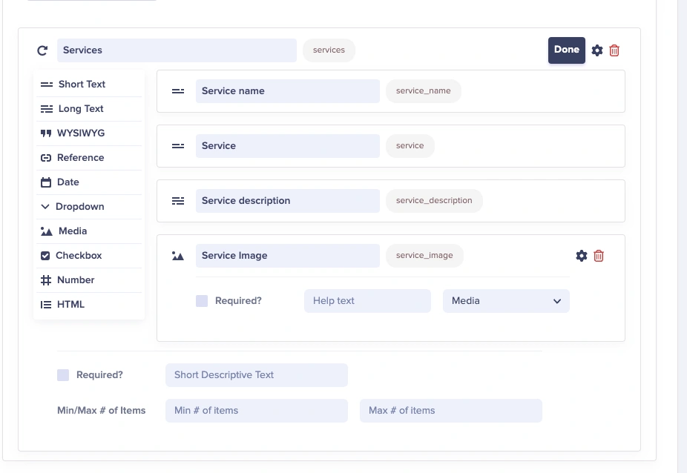Add a Reference field type
Image resolution: width=687 pixels, height=473 pixels.
point(80,158)
